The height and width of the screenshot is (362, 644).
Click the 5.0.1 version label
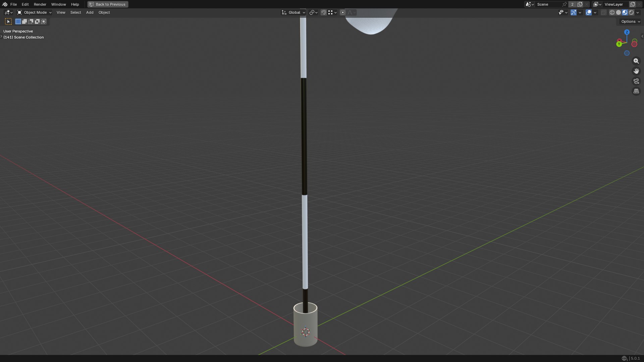[x=635, y=358]
